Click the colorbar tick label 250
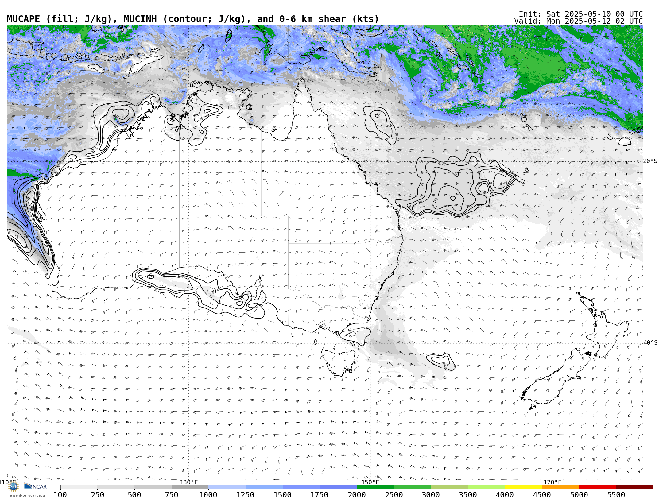The width and height of the screenshot is (663, 499). coord(98,495)
